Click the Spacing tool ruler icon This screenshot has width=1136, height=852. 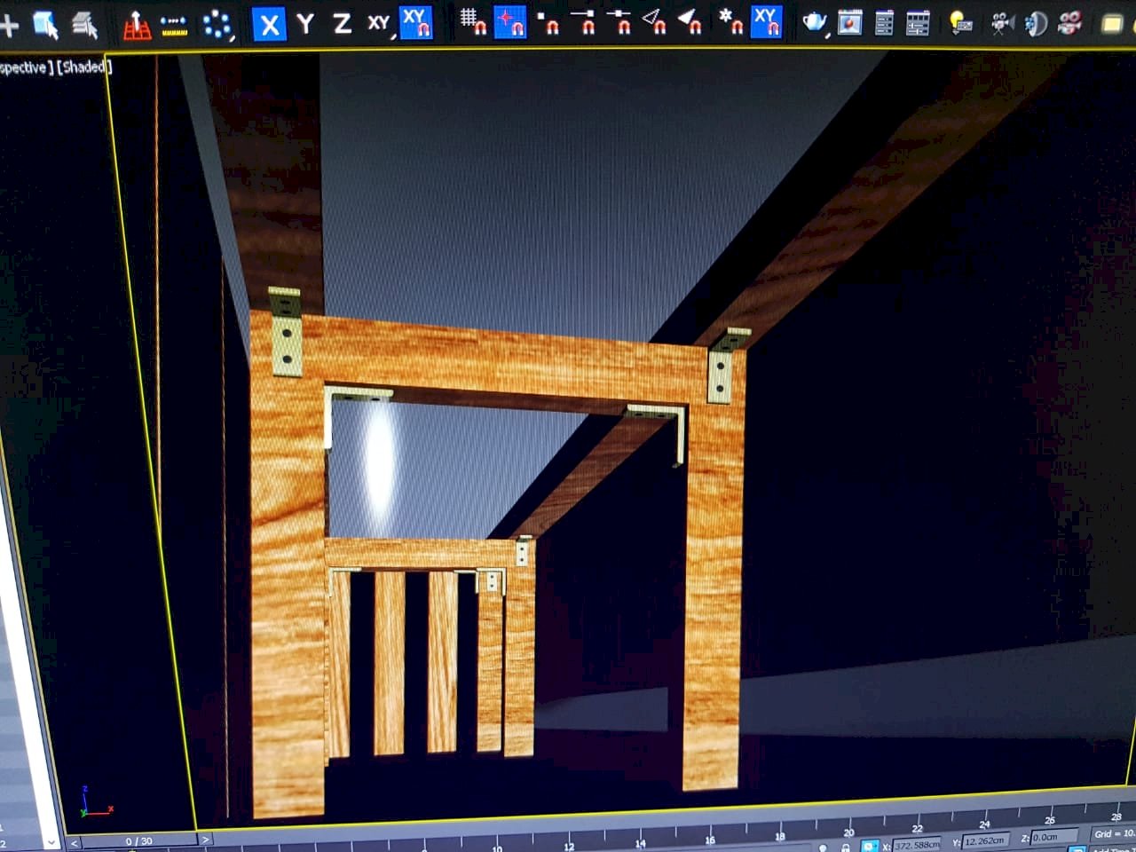(x=175, y=26)
